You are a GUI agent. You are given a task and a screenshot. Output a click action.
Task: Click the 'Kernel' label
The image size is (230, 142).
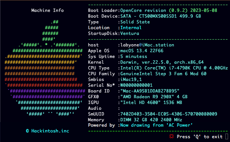point(96,62)
